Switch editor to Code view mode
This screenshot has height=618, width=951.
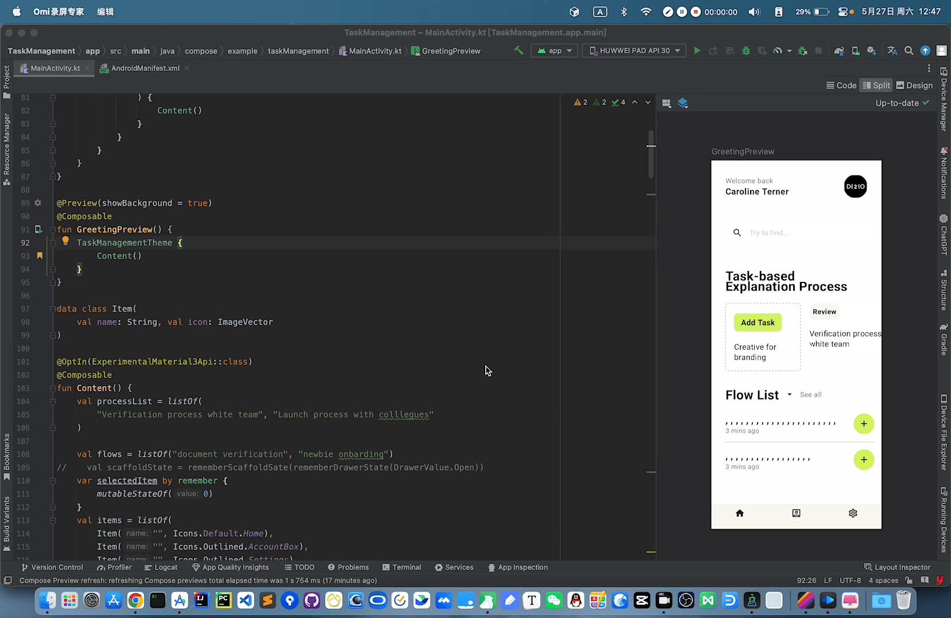pyautogui.click(x=841, y=85)
